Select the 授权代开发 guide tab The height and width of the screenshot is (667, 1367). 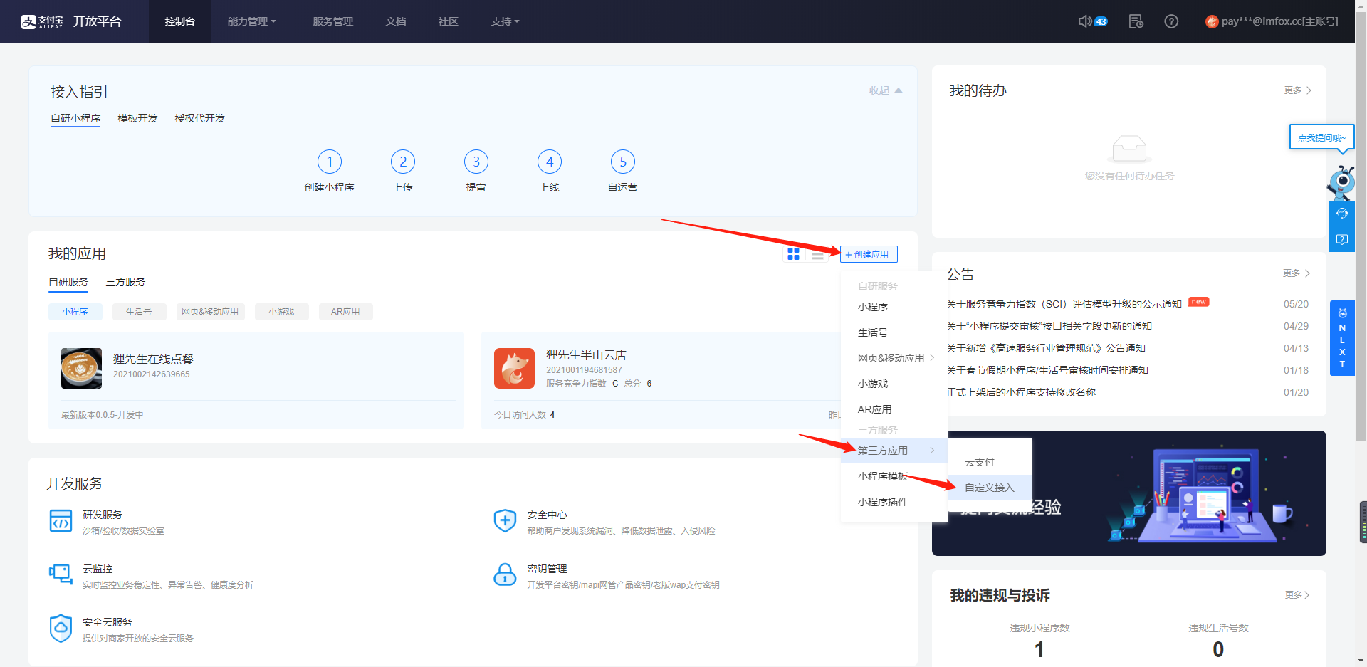[x=200, y=118]
